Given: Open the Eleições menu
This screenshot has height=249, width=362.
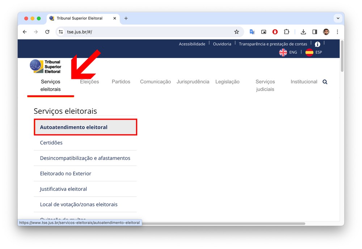Looking at the screenshot, I should (x=89, y=82).
